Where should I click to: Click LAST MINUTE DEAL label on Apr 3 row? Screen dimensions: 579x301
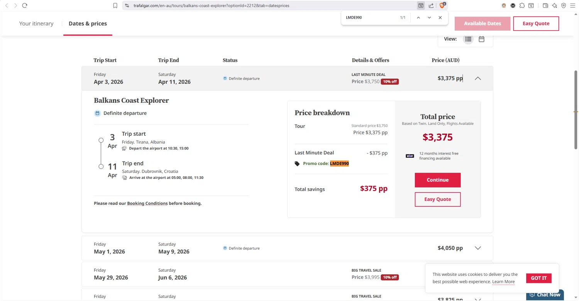(x=368, y=75)
